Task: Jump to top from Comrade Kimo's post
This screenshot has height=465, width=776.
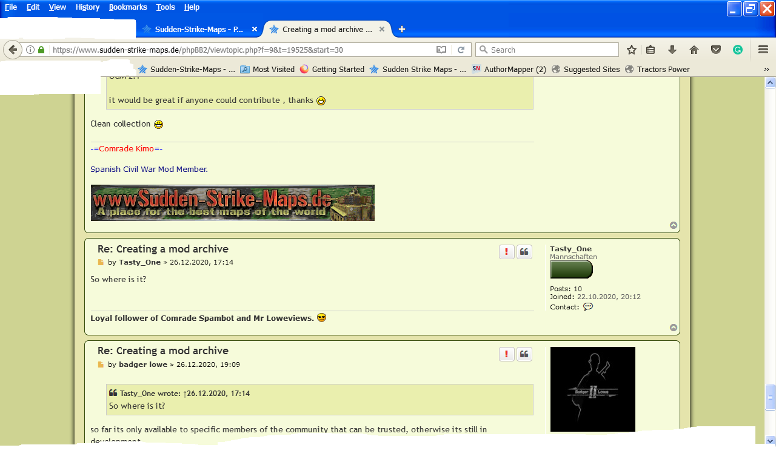Action: click(x=674, y=225)
